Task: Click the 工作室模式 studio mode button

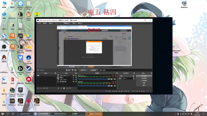Action: (x=144, y=81)
